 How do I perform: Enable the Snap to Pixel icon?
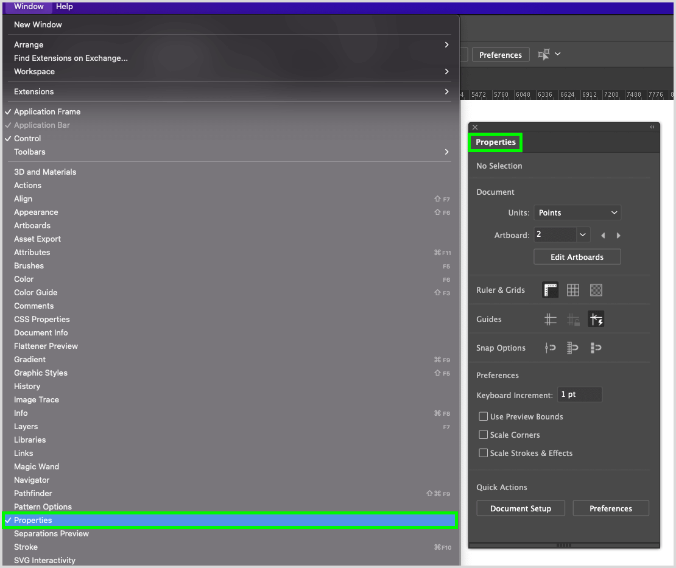pos(596,348)
